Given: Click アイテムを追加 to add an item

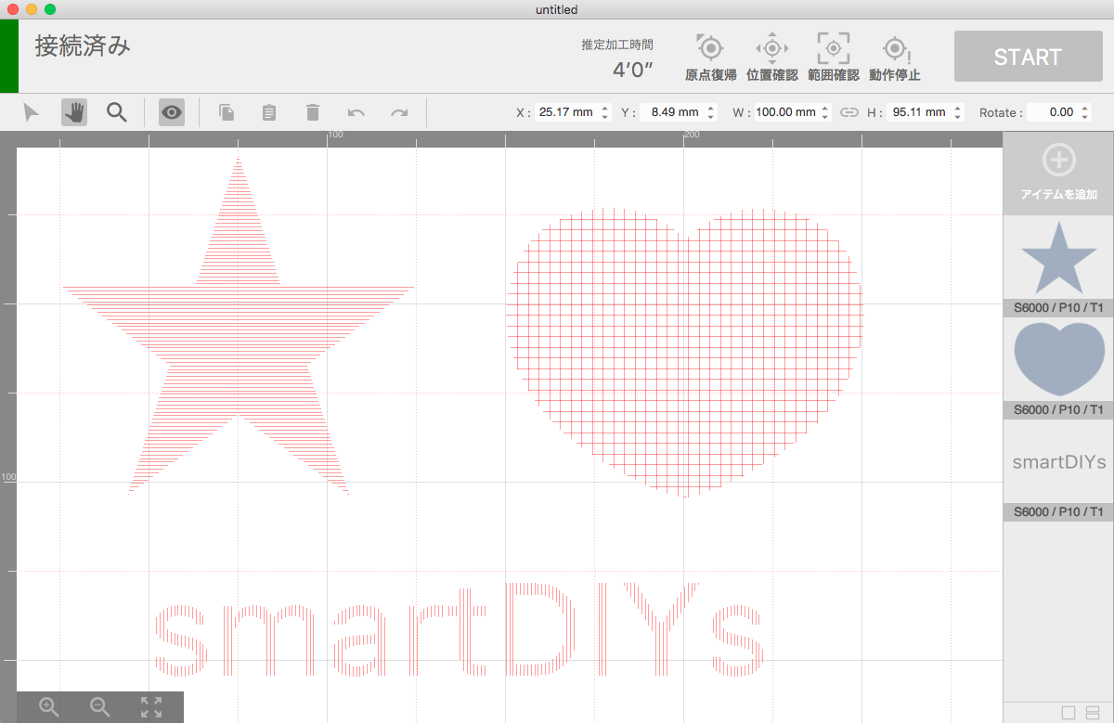Looking at the screenshot, I should 1058,174.
